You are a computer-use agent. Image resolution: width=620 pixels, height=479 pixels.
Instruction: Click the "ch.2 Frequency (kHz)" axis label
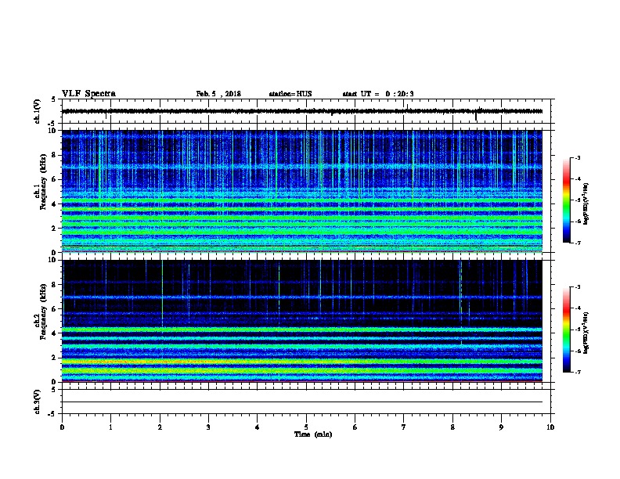[41, 312]
